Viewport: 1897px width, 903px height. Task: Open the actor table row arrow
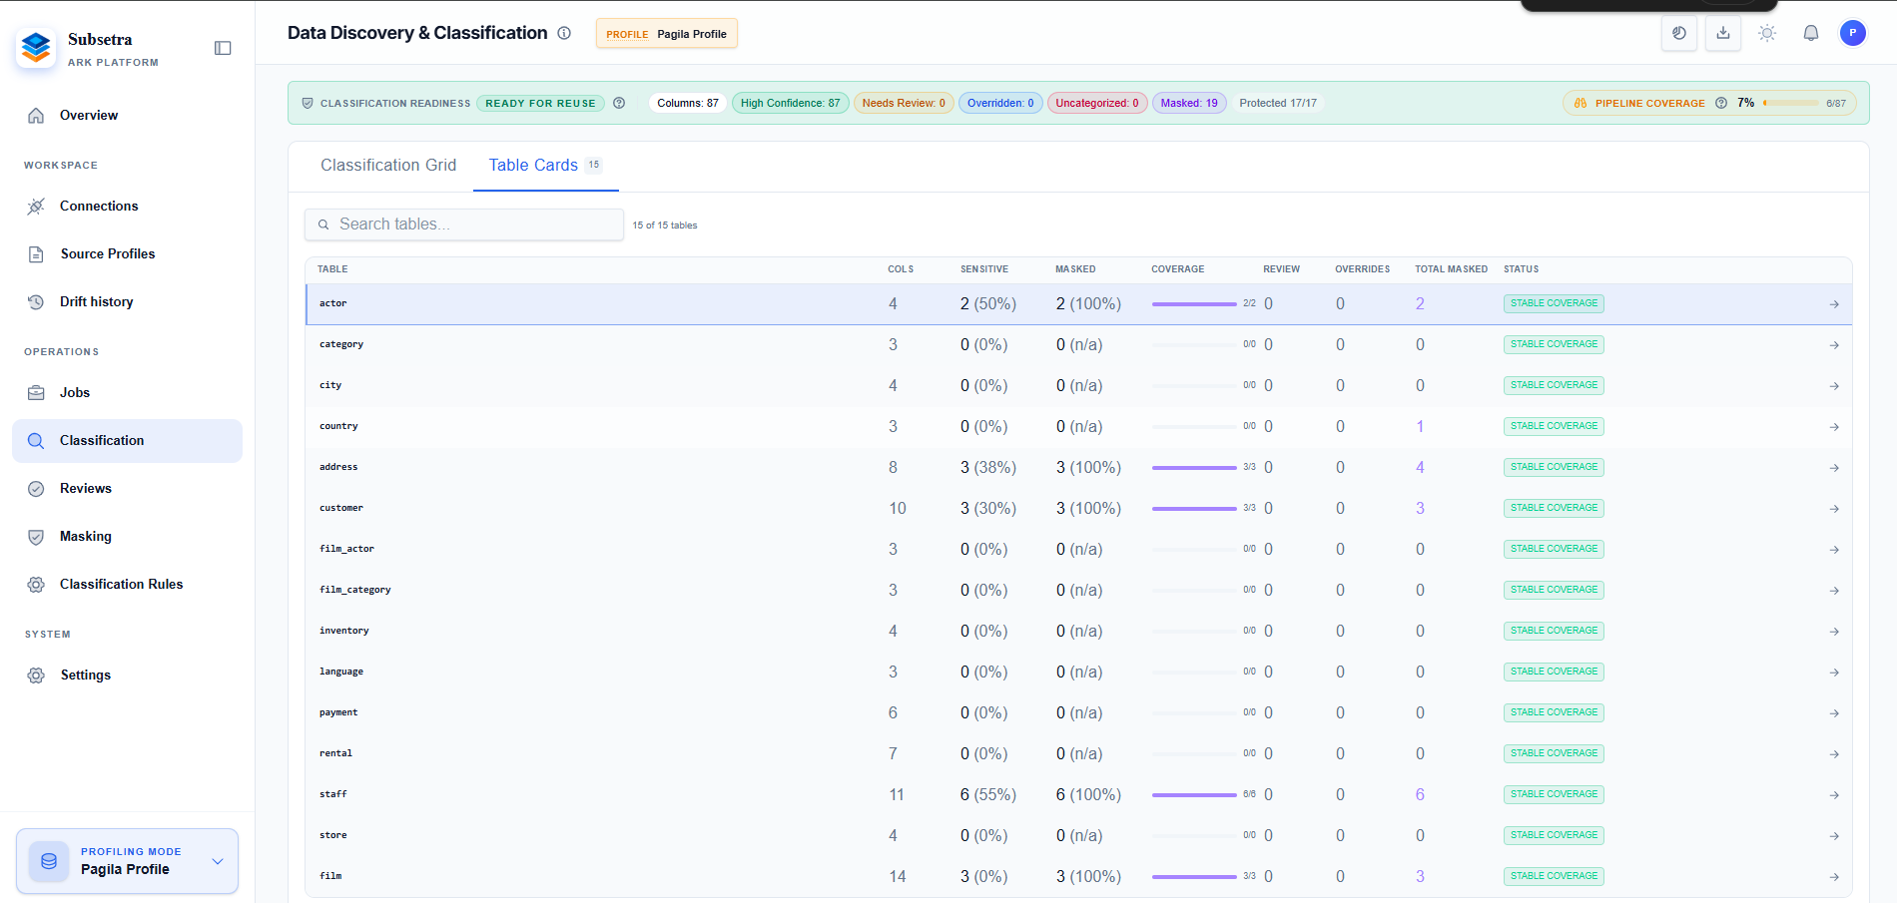(x=1834, y=304)
